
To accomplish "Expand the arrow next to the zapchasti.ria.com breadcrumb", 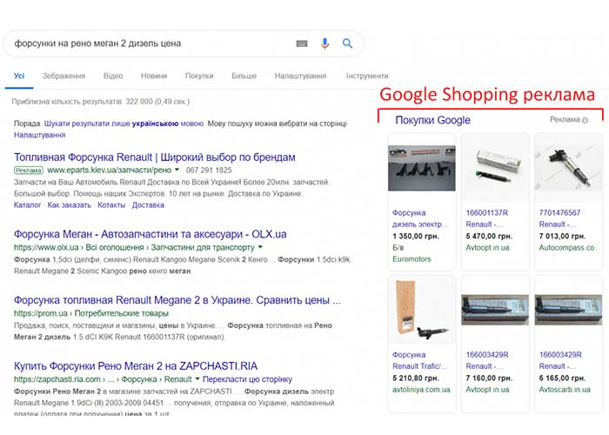I will tap(197, 378).
